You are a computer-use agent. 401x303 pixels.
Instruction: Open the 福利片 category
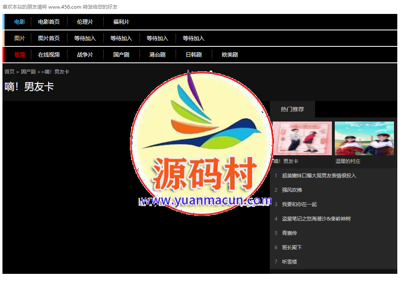click(x=121, y=22)
